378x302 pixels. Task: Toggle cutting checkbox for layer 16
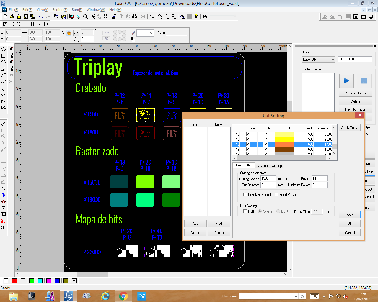(265, 139)
